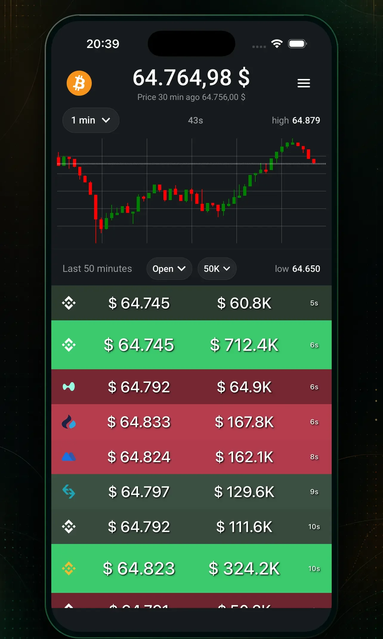Viewport: 383px width, 639px height.
Task: Tap the 64.764,98 $ current price
Action: click(191, 78)
